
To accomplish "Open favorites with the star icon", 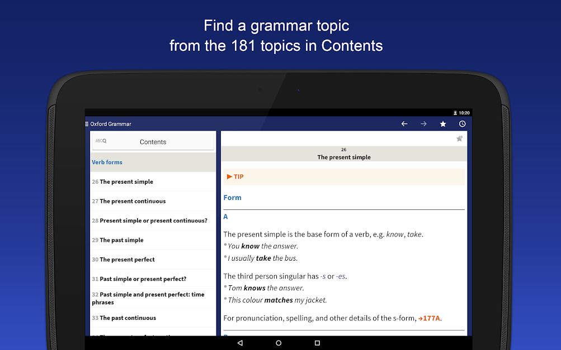I will [x=443, y=124].
